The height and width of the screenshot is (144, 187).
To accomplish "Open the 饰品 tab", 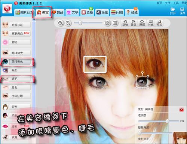I will pos(58,12).
